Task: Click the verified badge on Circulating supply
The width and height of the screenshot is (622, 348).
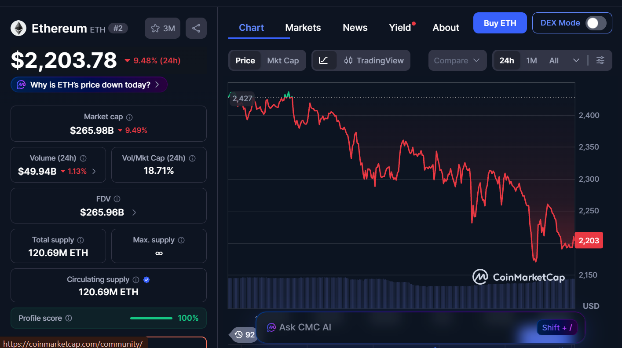Action: pyautogui.click(x=146, y=279)
